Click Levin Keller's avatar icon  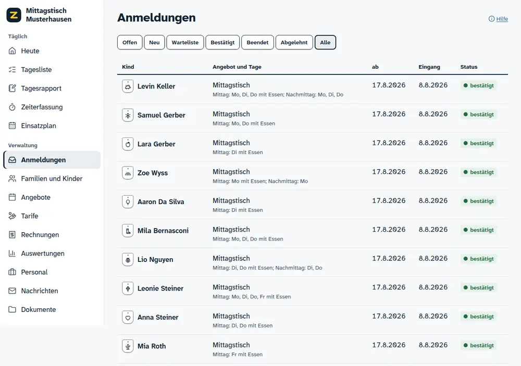coord(128,86)
